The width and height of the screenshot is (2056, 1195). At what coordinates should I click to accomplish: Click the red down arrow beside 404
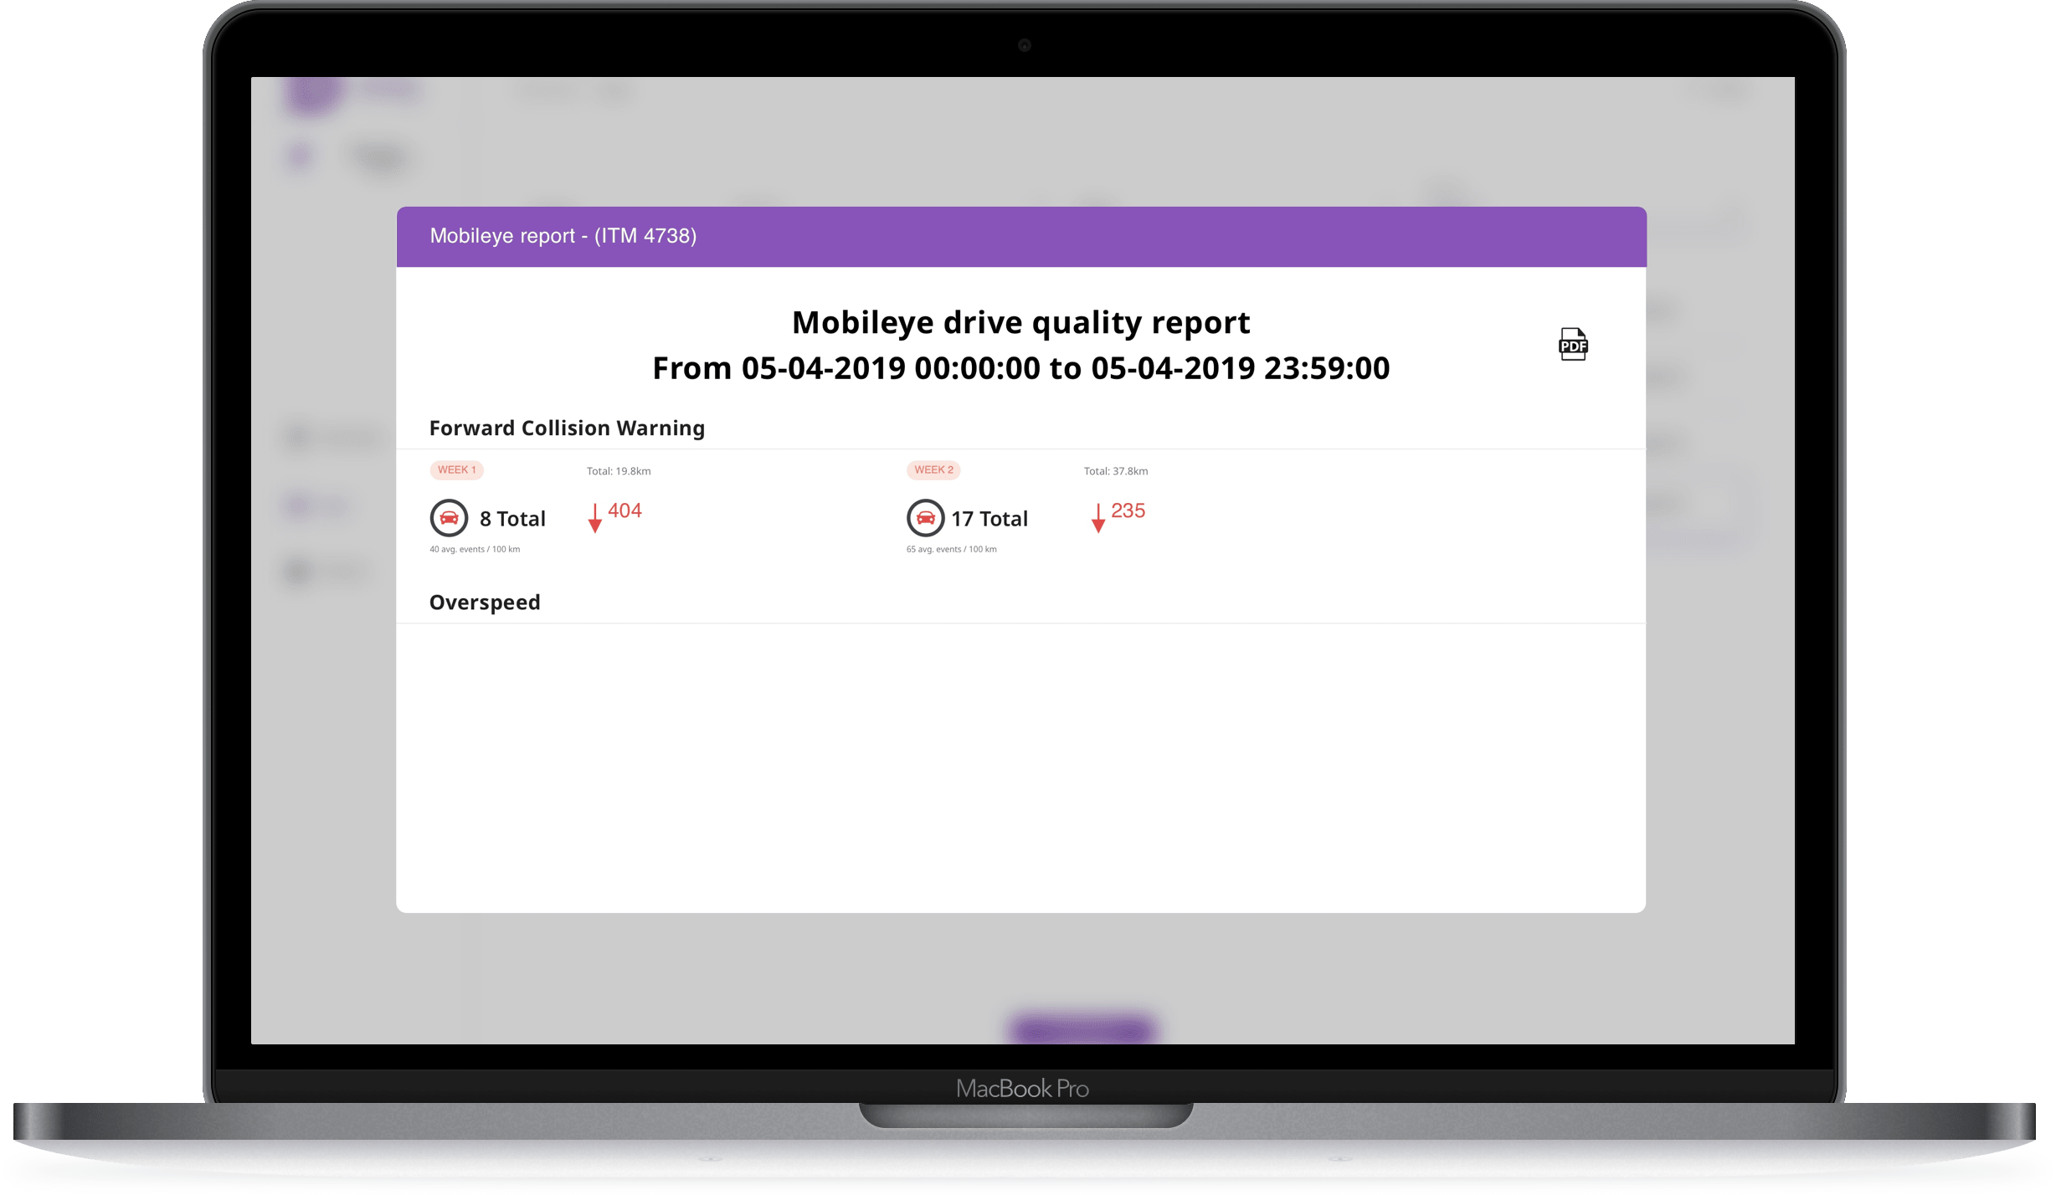click(594, 518)
